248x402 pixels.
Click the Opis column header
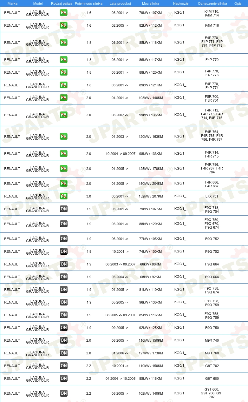coord(238,3)
